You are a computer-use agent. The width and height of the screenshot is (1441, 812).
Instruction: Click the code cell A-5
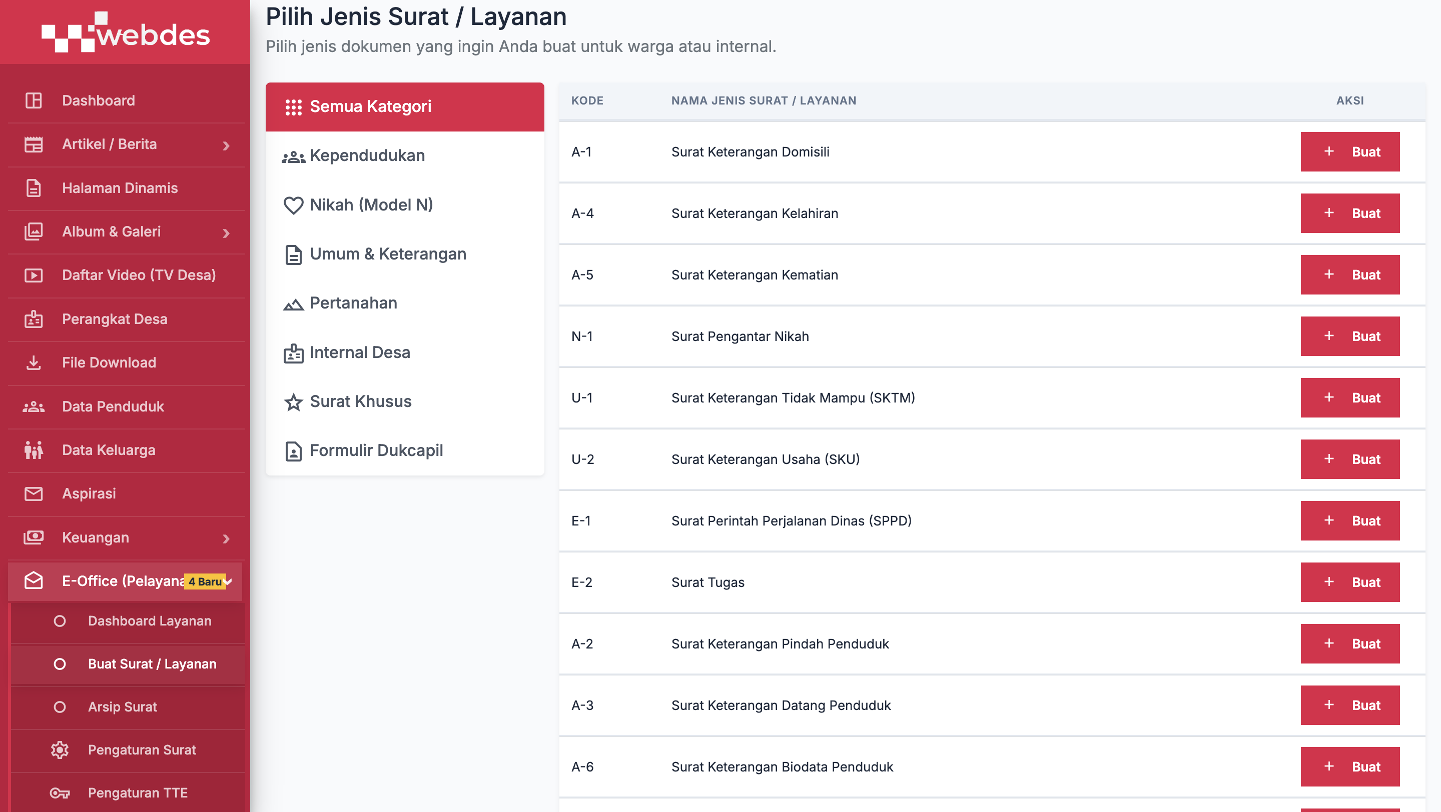pyautogui.click(x=582, y=275)
